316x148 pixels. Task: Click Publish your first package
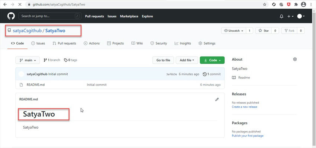248,136
